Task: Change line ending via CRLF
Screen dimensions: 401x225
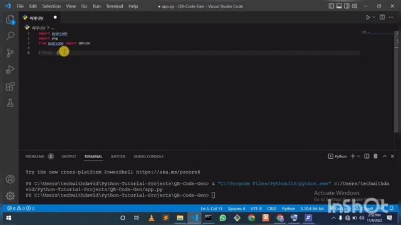Action: pyautogui.click(x=271, y=208)
